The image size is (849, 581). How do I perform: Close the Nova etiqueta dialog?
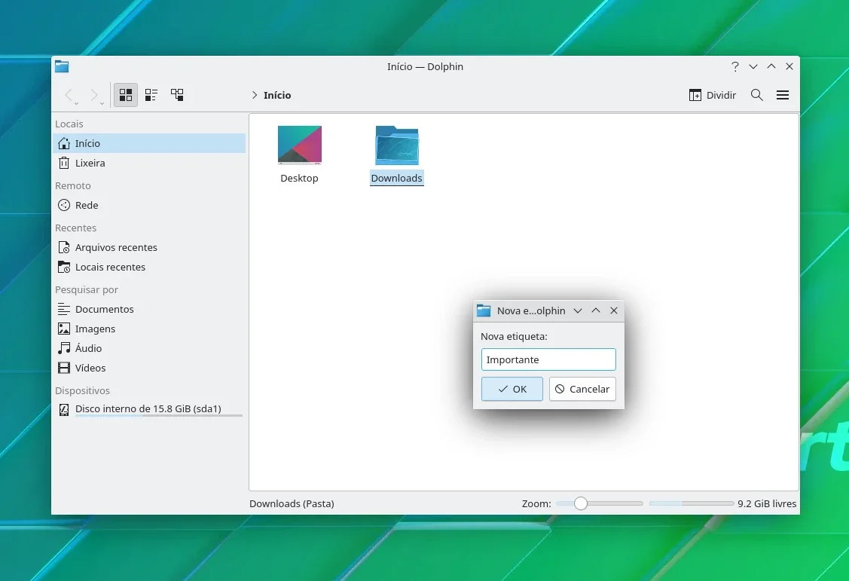click(614, 310)
